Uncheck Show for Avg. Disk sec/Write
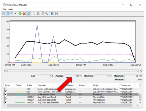The height and width of the screenshot is (111, 146). tap(6, 100)
